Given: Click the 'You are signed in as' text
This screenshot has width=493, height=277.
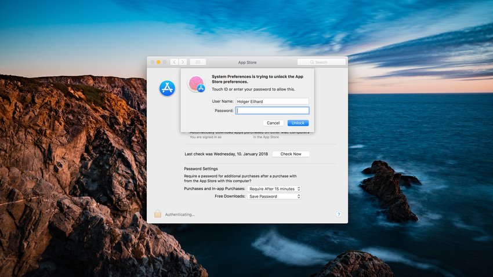Looking at the screenshot, I should [205, 137].
